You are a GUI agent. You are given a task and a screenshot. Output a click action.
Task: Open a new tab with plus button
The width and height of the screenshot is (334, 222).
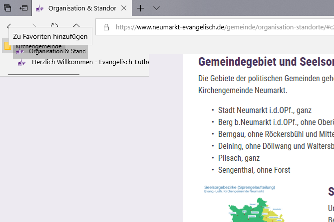[140, 8]
